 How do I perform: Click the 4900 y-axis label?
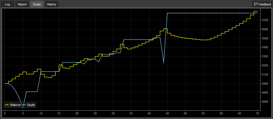pos(265,93)
